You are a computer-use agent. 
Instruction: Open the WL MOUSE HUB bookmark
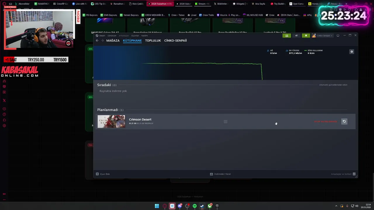coord(253,15)
